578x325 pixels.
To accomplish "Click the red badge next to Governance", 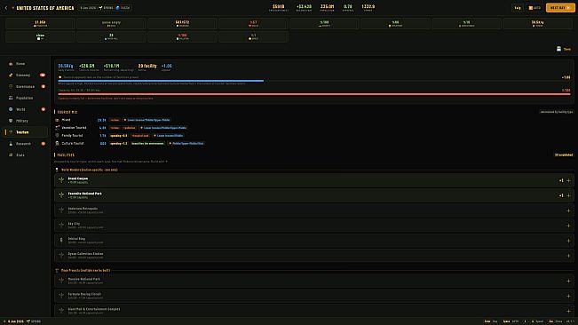I will (x=44, y=87).
